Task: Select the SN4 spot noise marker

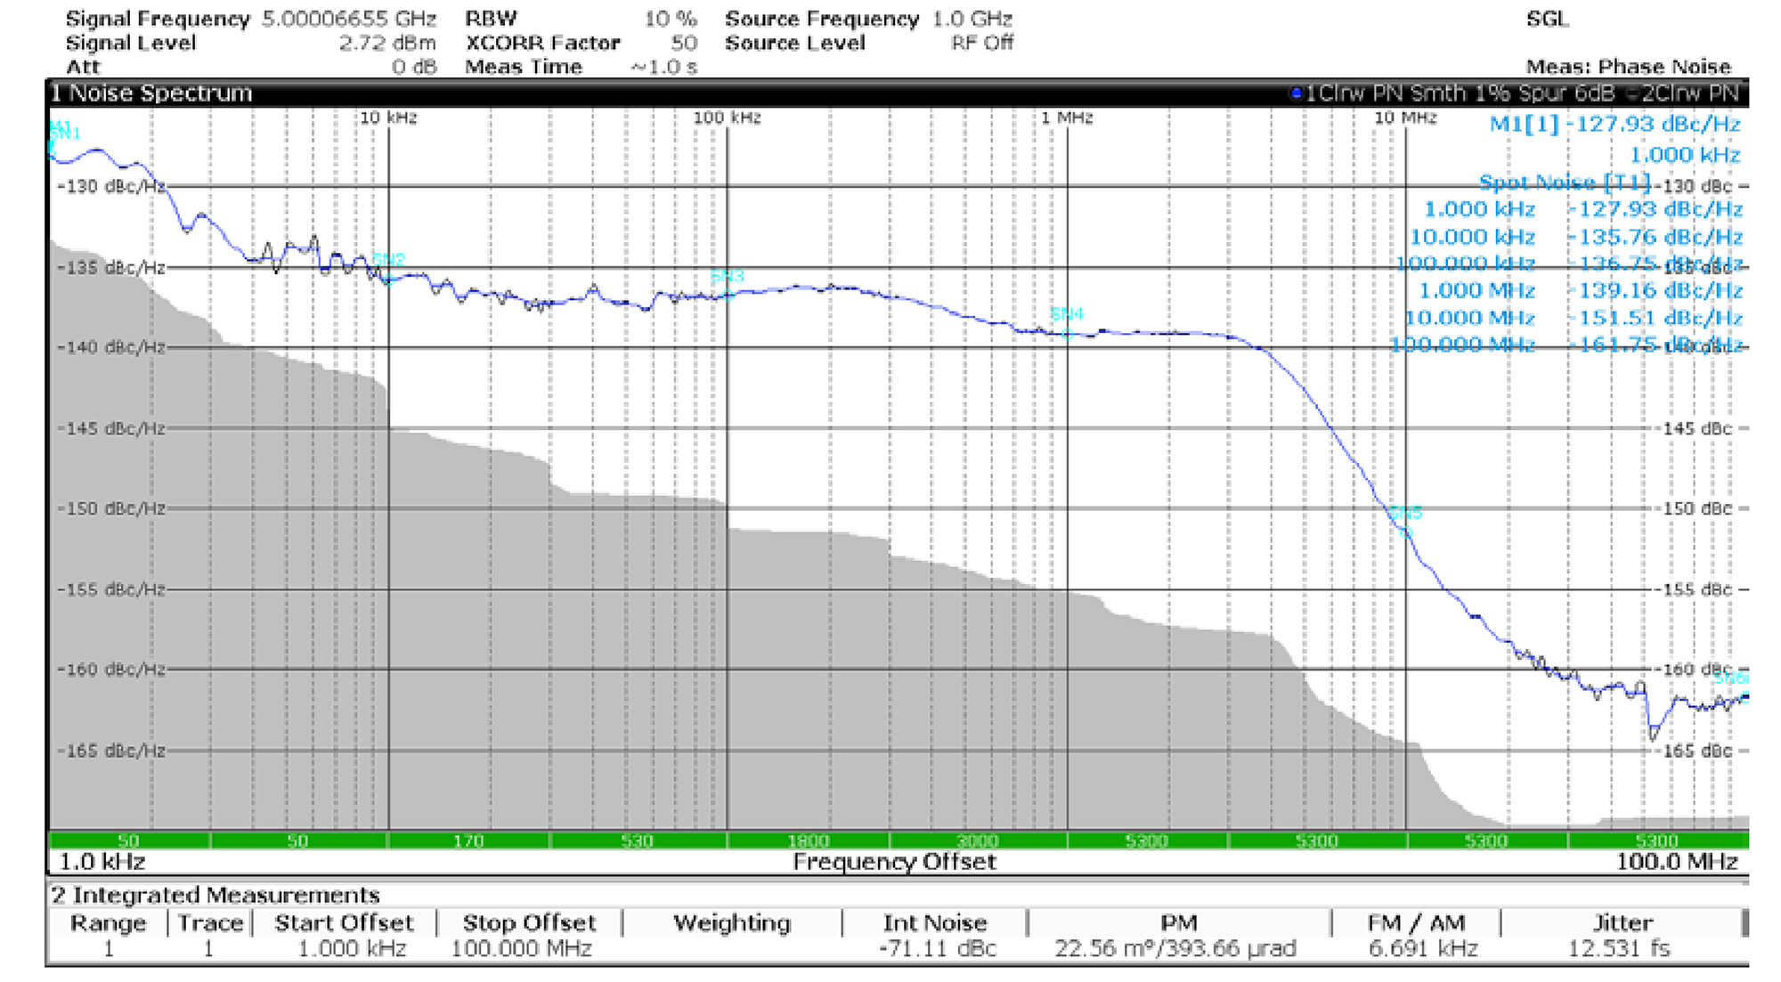Action: pos(1067,314)
